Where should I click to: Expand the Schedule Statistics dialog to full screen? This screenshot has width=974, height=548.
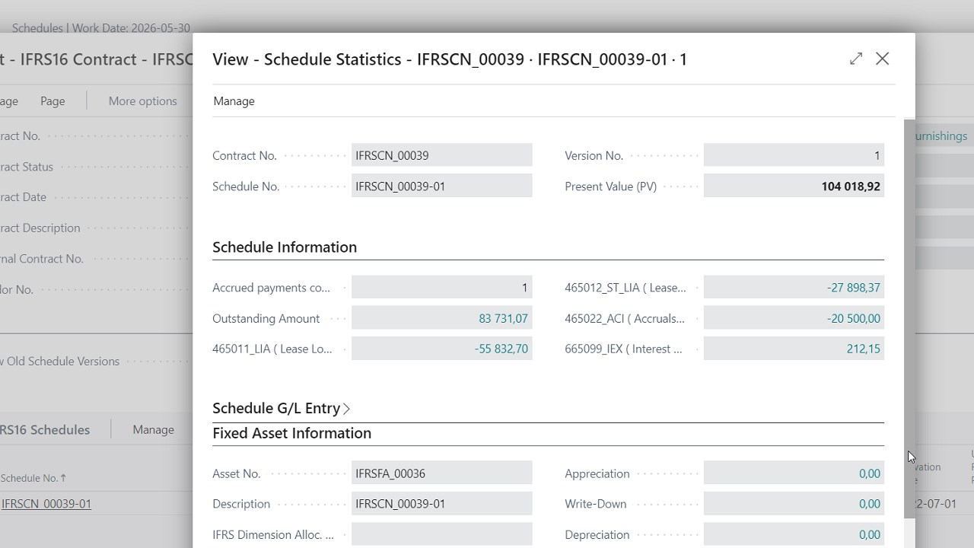[856, 59]
